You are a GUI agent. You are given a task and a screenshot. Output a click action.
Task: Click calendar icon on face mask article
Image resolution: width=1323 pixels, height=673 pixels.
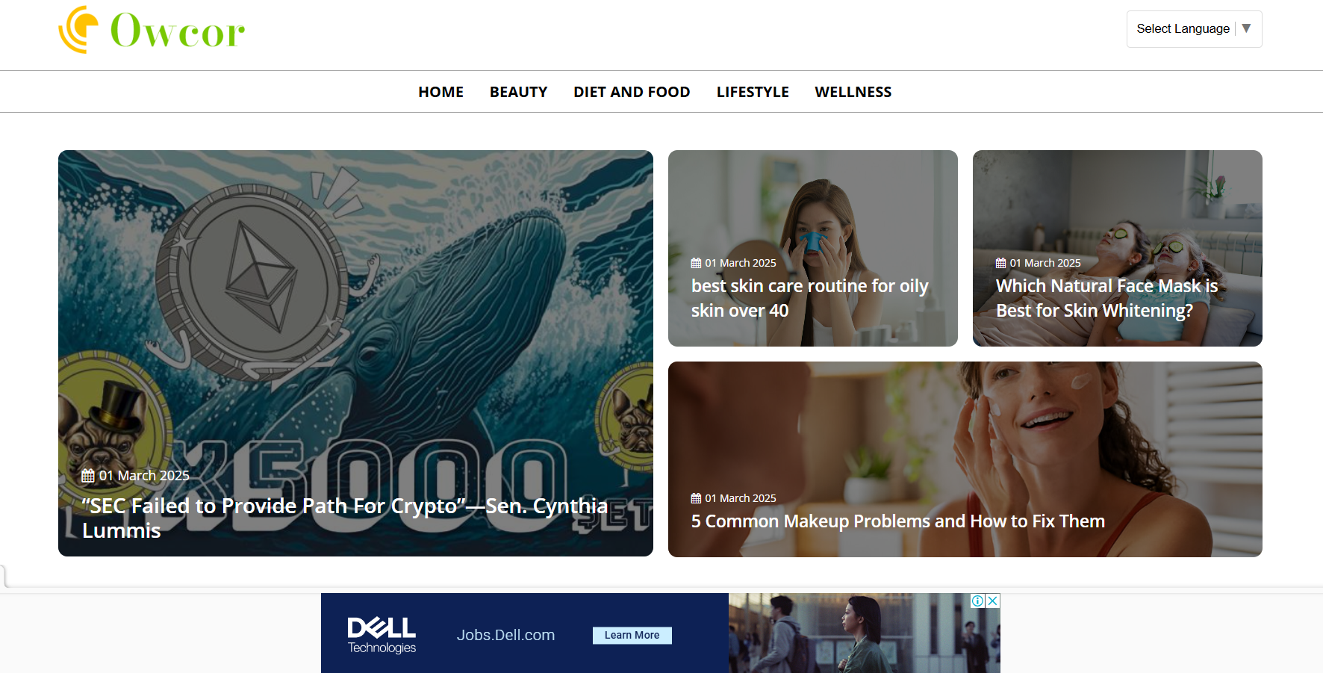pos(1000,263)
